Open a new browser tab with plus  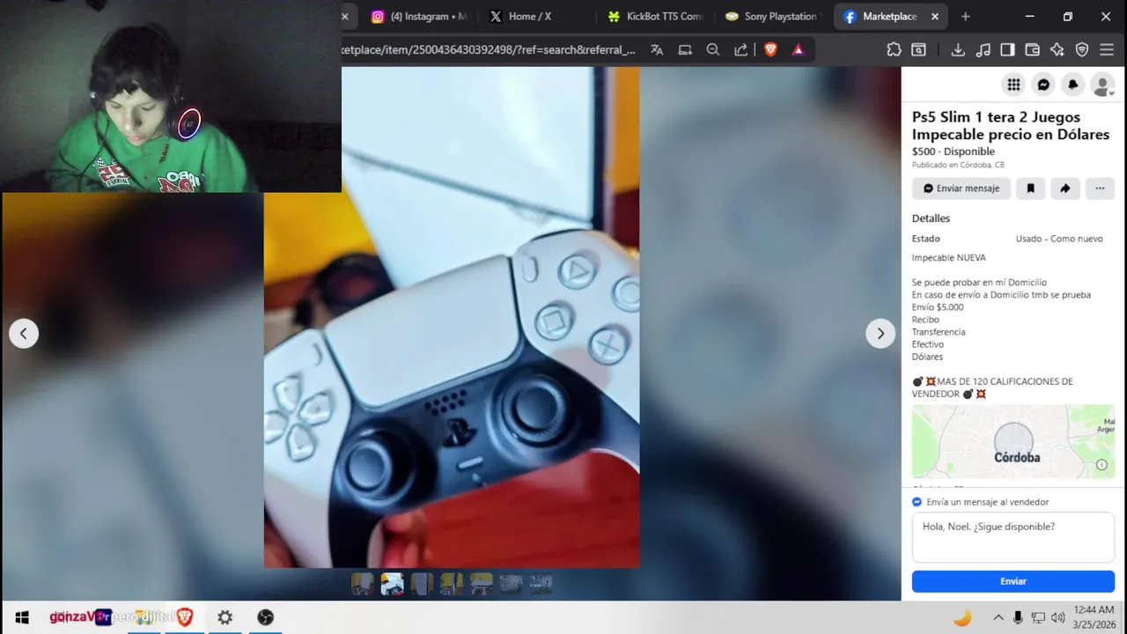pyautogui.click(x=966, y=16)
